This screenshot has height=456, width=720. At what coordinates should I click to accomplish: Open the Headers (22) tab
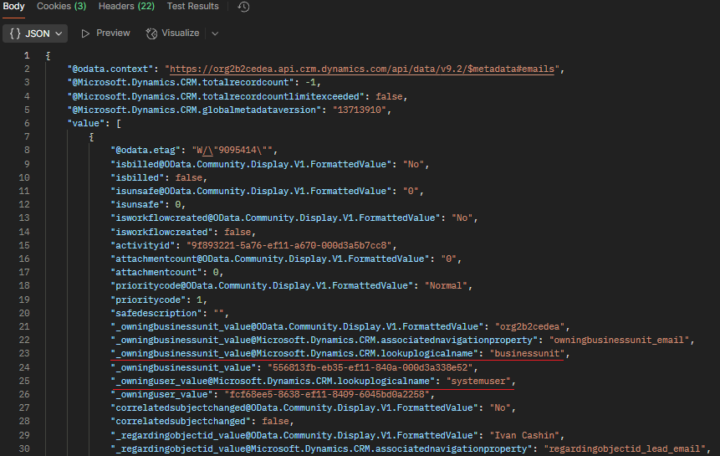pyautogui.click(x=126, y=7)
